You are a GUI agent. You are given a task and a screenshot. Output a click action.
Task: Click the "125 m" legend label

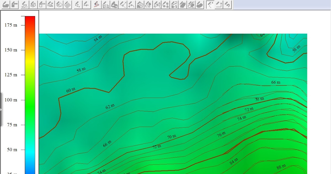[11, 75]
